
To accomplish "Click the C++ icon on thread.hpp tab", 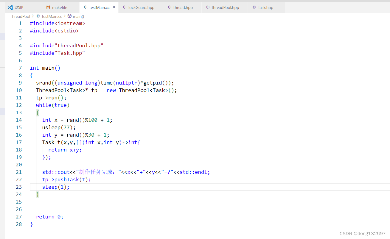I will pos(170,7).
